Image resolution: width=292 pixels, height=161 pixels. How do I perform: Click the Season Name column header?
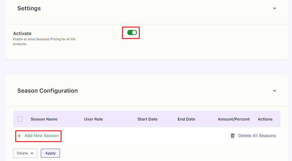coord(44,119)
